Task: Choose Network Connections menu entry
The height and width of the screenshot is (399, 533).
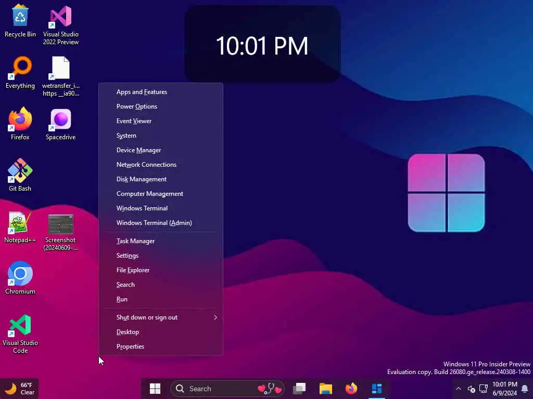Action: pos(161,165)
